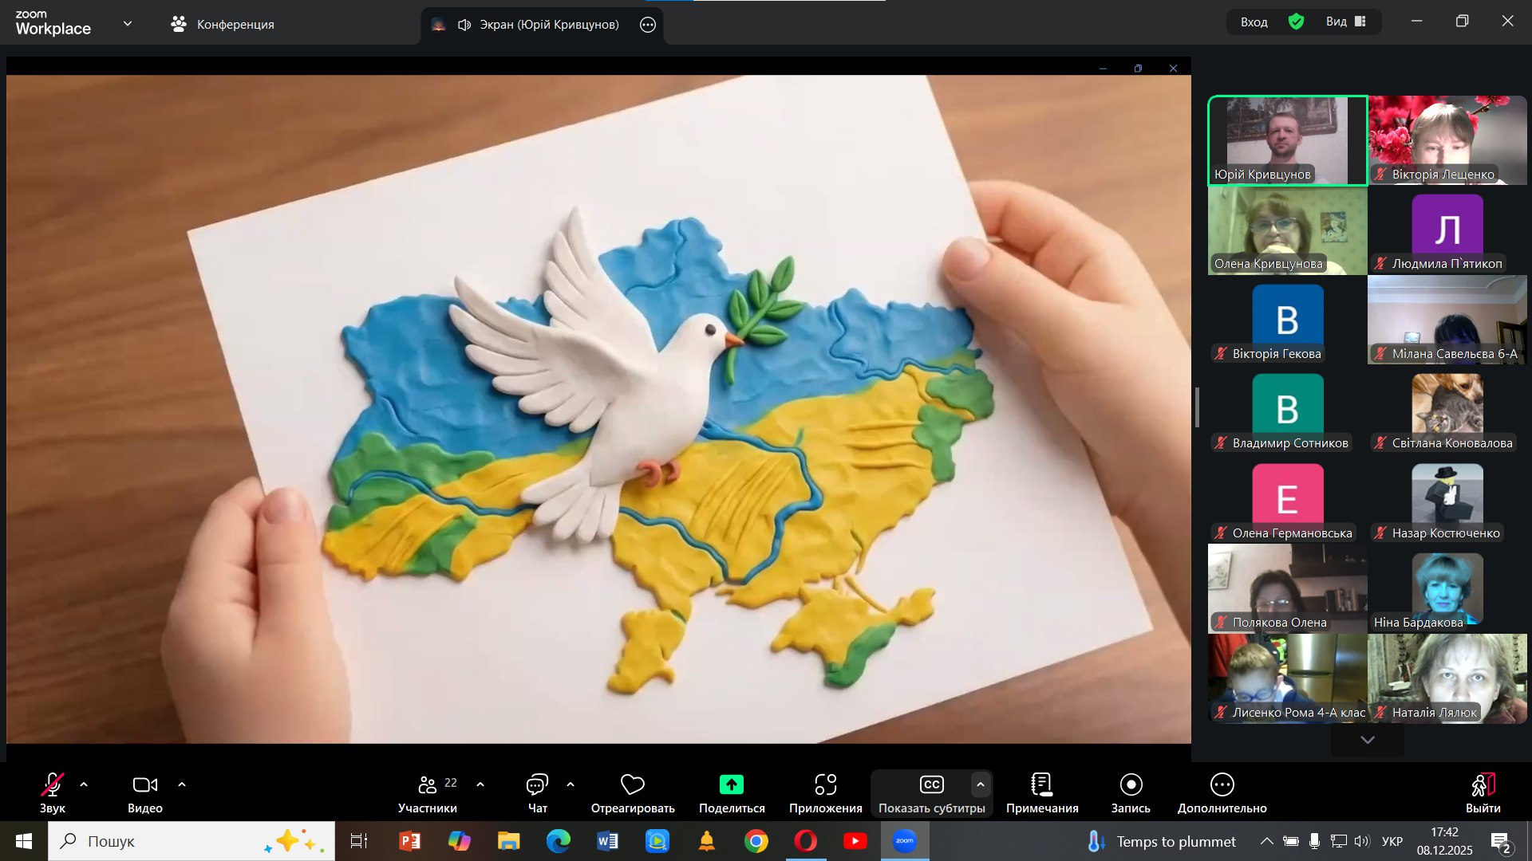This screenshot has height=861, width=1532.
Task: Show more participants with down chevron
Action: (x=1368, y=741)
